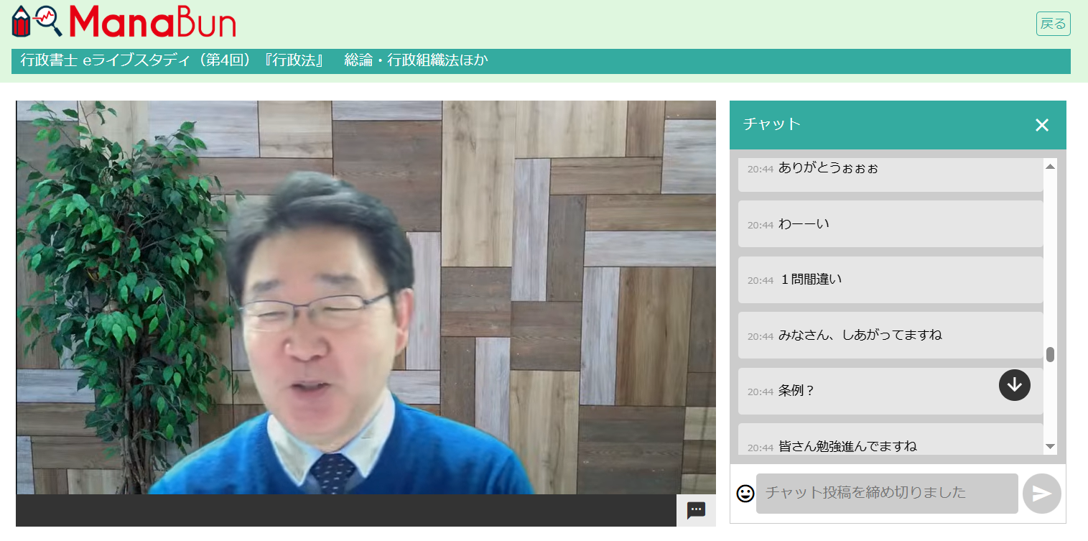Jump to latest chat with down-arrow circle
Image resolution: width=1088 pixels, height=541 pixels.
[x=1014, y=385]
